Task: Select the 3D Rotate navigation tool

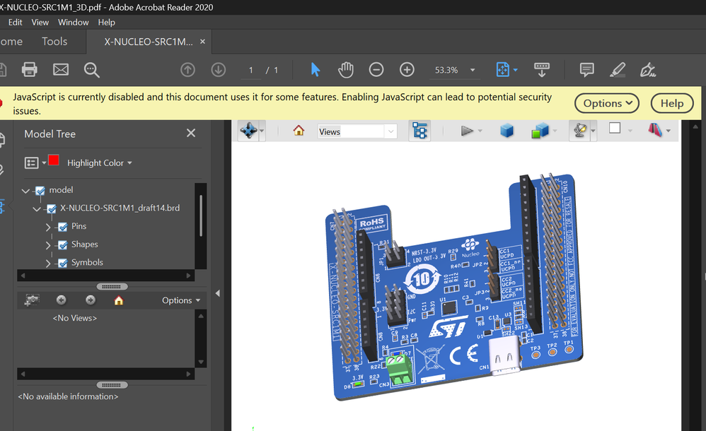Action: 248,131
